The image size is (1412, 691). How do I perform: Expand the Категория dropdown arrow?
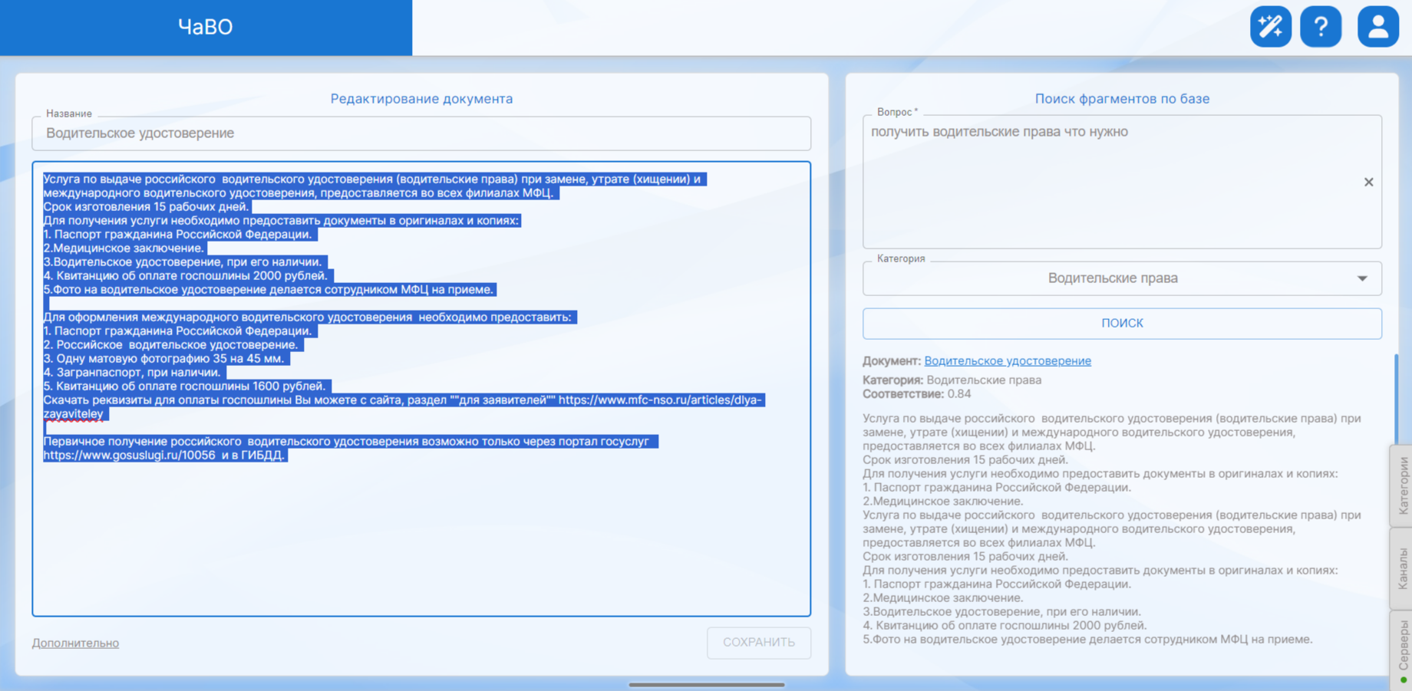coord(1362,278)
